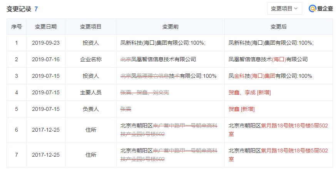Click row 6's new address 紫月路18号院18号楼5层502室
This screenshot has height=169, width=336.
coord(278,130)
